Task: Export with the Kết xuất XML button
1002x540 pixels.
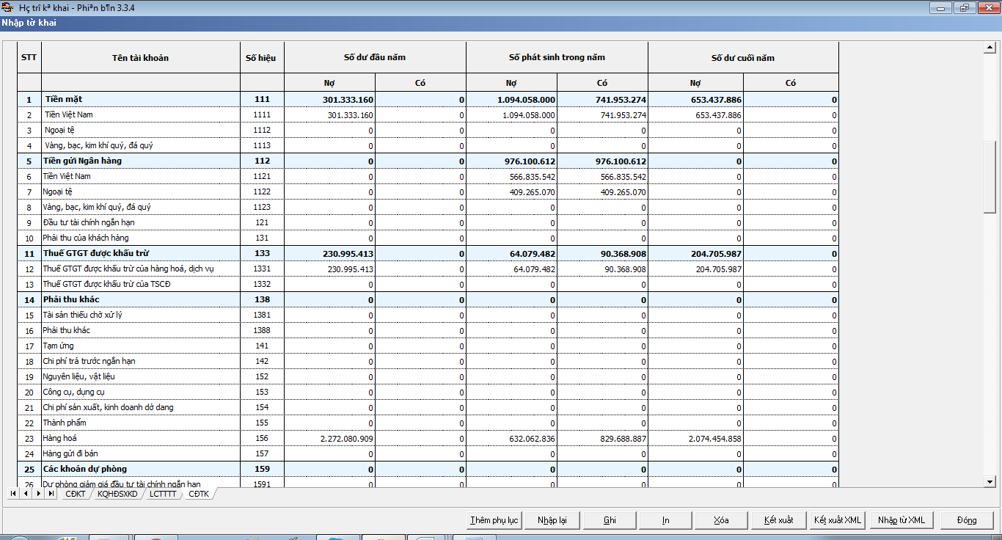Action: pyautogui.click(x=837, y=520)
